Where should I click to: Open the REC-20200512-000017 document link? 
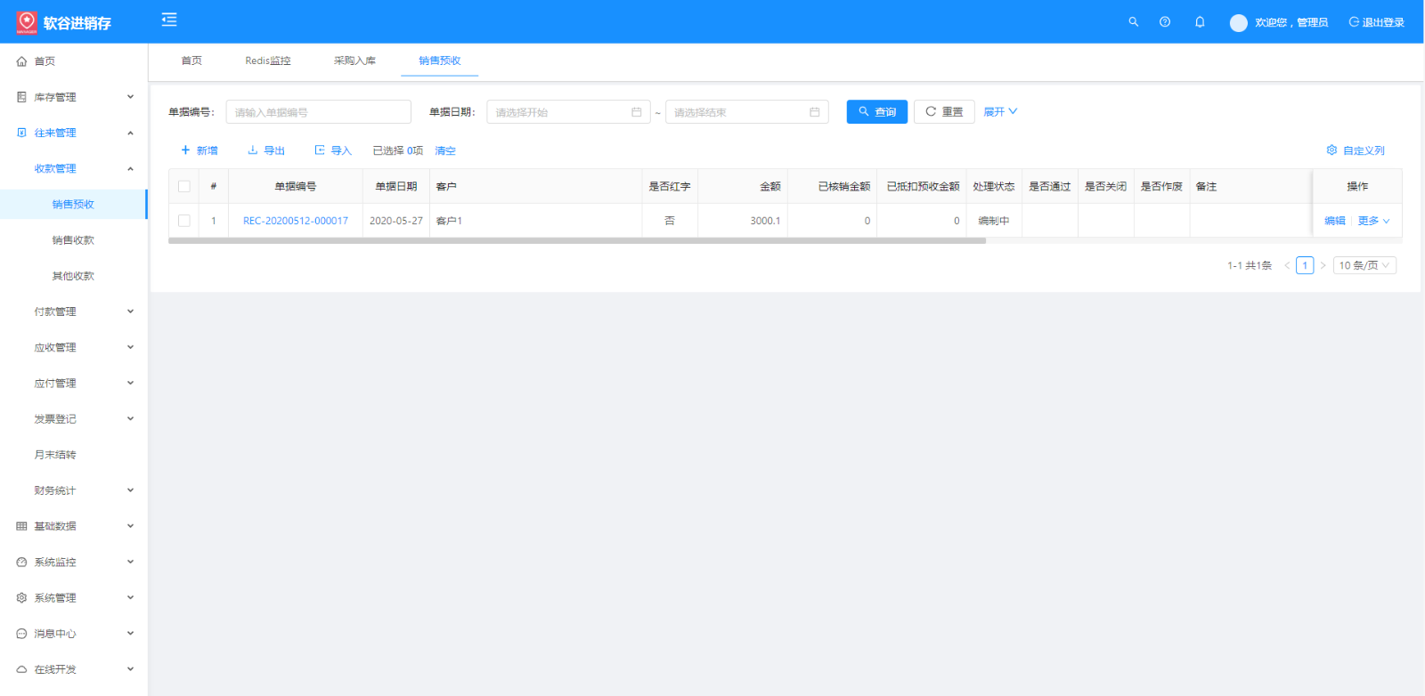296,221
